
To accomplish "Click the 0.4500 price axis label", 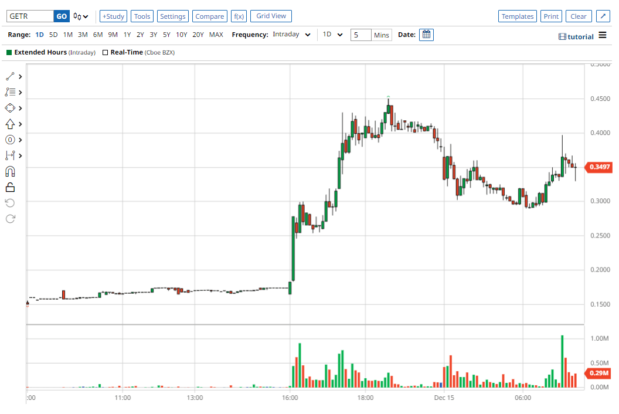I will point(600,99).
